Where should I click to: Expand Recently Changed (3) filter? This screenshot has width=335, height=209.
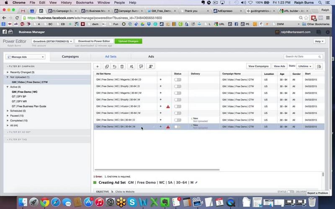(x=8, y=72)
